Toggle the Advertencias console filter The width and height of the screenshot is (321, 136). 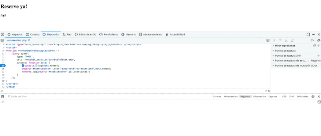[x=231, y=97]
